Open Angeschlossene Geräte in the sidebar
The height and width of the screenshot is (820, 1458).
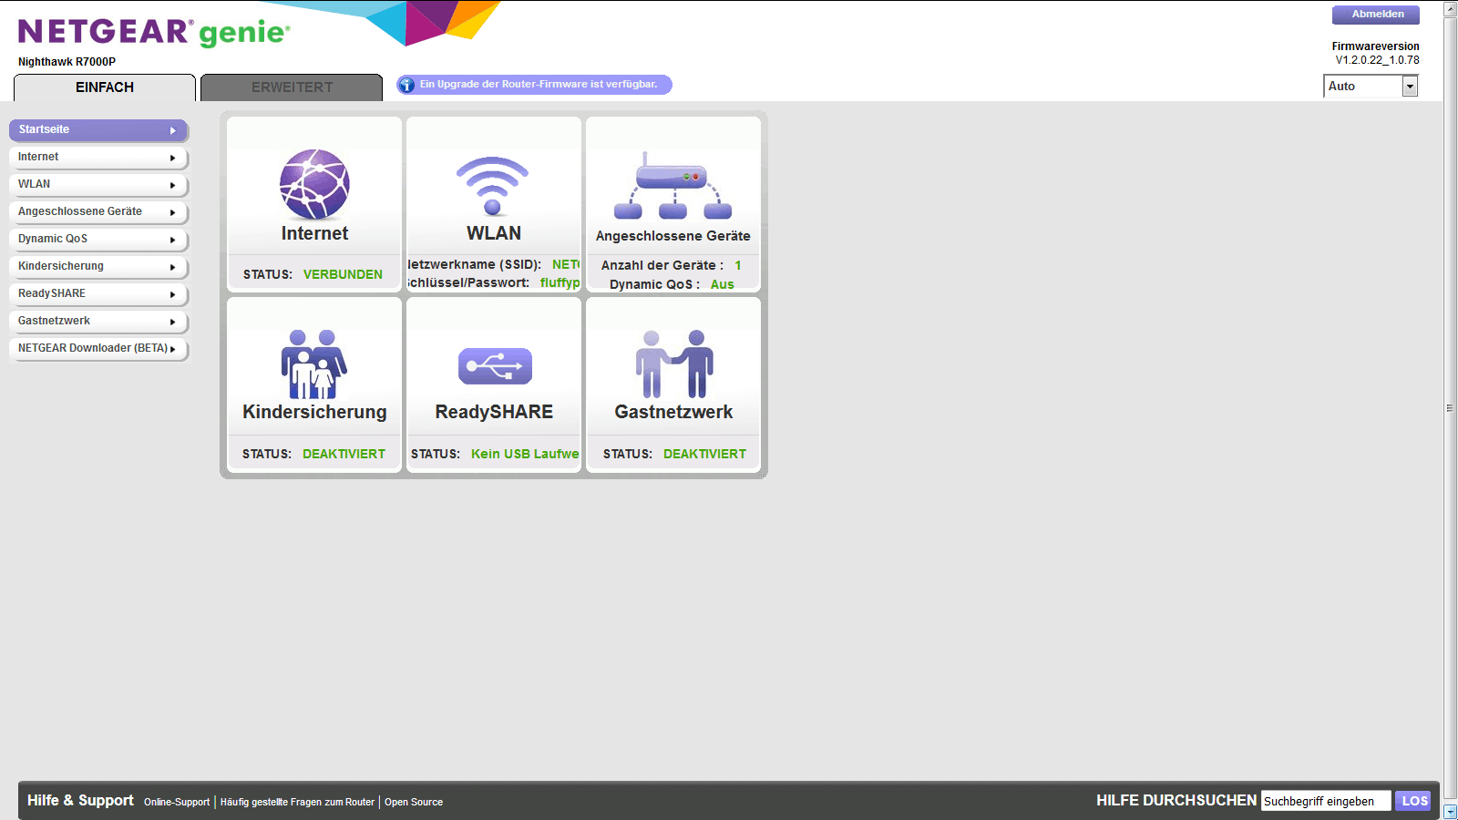coord(98,212)
